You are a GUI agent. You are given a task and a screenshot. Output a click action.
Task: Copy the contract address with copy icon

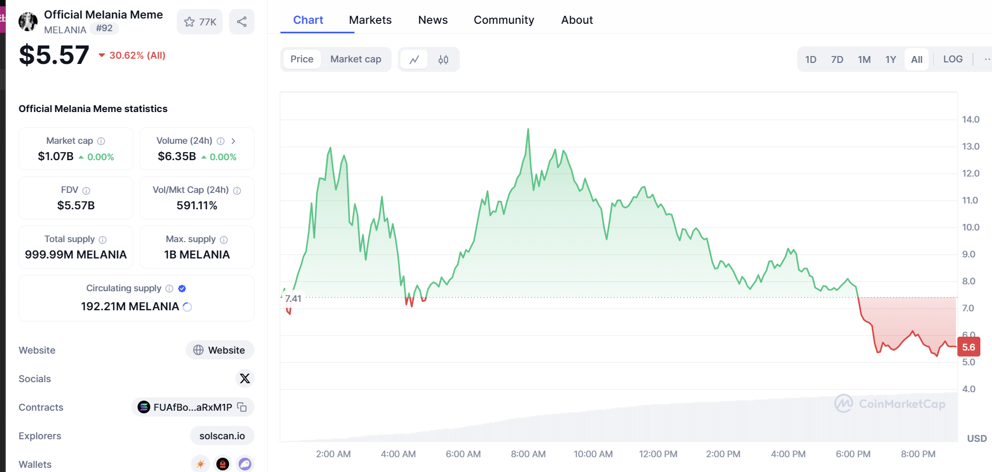pos(242,407)
